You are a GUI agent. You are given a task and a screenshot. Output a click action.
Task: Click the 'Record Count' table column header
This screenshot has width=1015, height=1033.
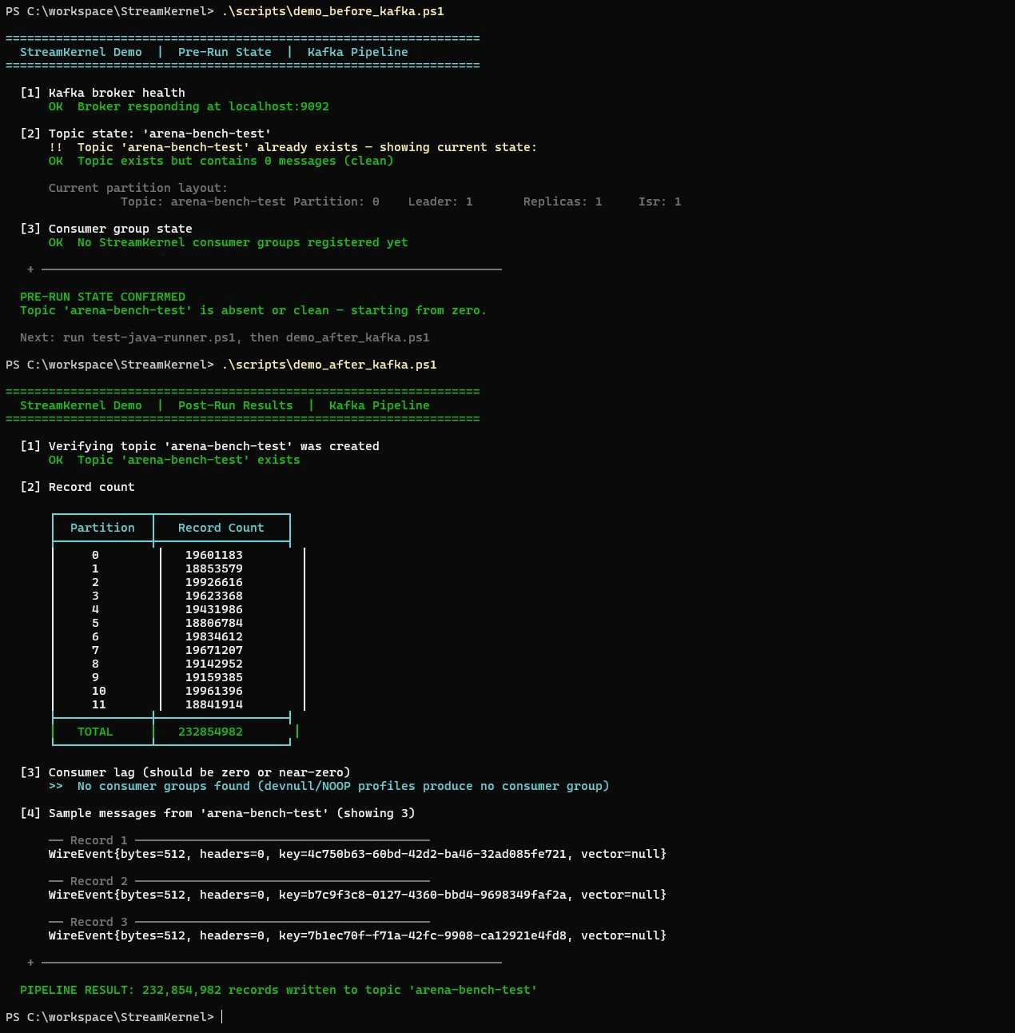pos(221,528)
